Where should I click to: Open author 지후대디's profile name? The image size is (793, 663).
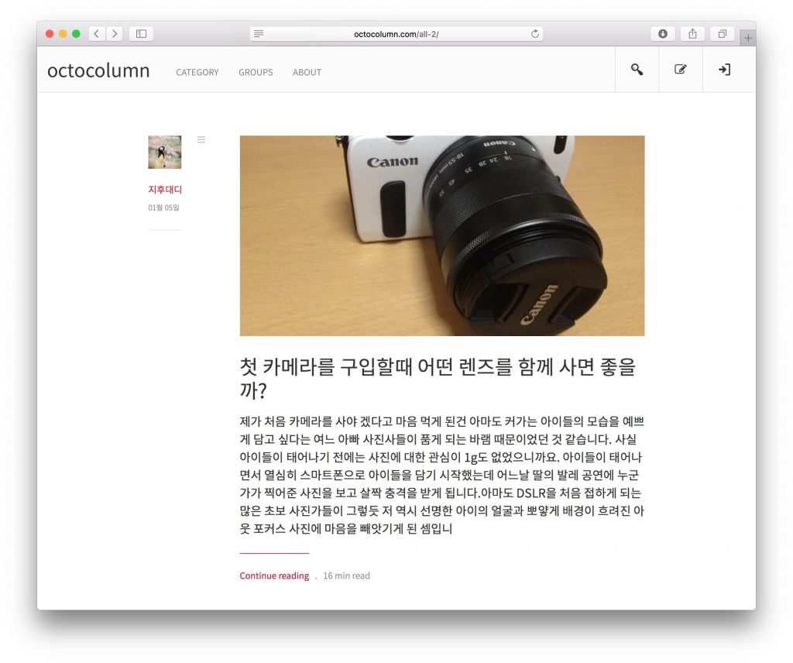click(x=165, y=190)
